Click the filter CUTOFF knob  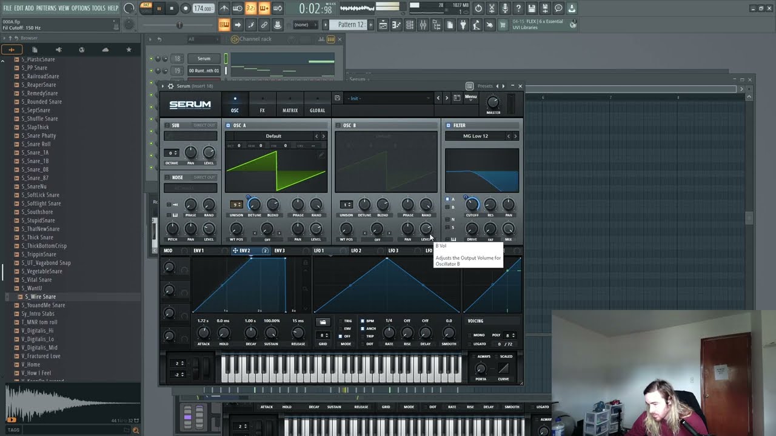[x=472, y=205]
